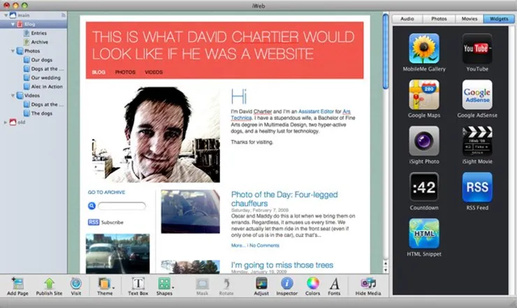Viewport: 517px width, 308px height.
Task: Click the blog search magnifier icon
Action: click(x=92, y=206)
